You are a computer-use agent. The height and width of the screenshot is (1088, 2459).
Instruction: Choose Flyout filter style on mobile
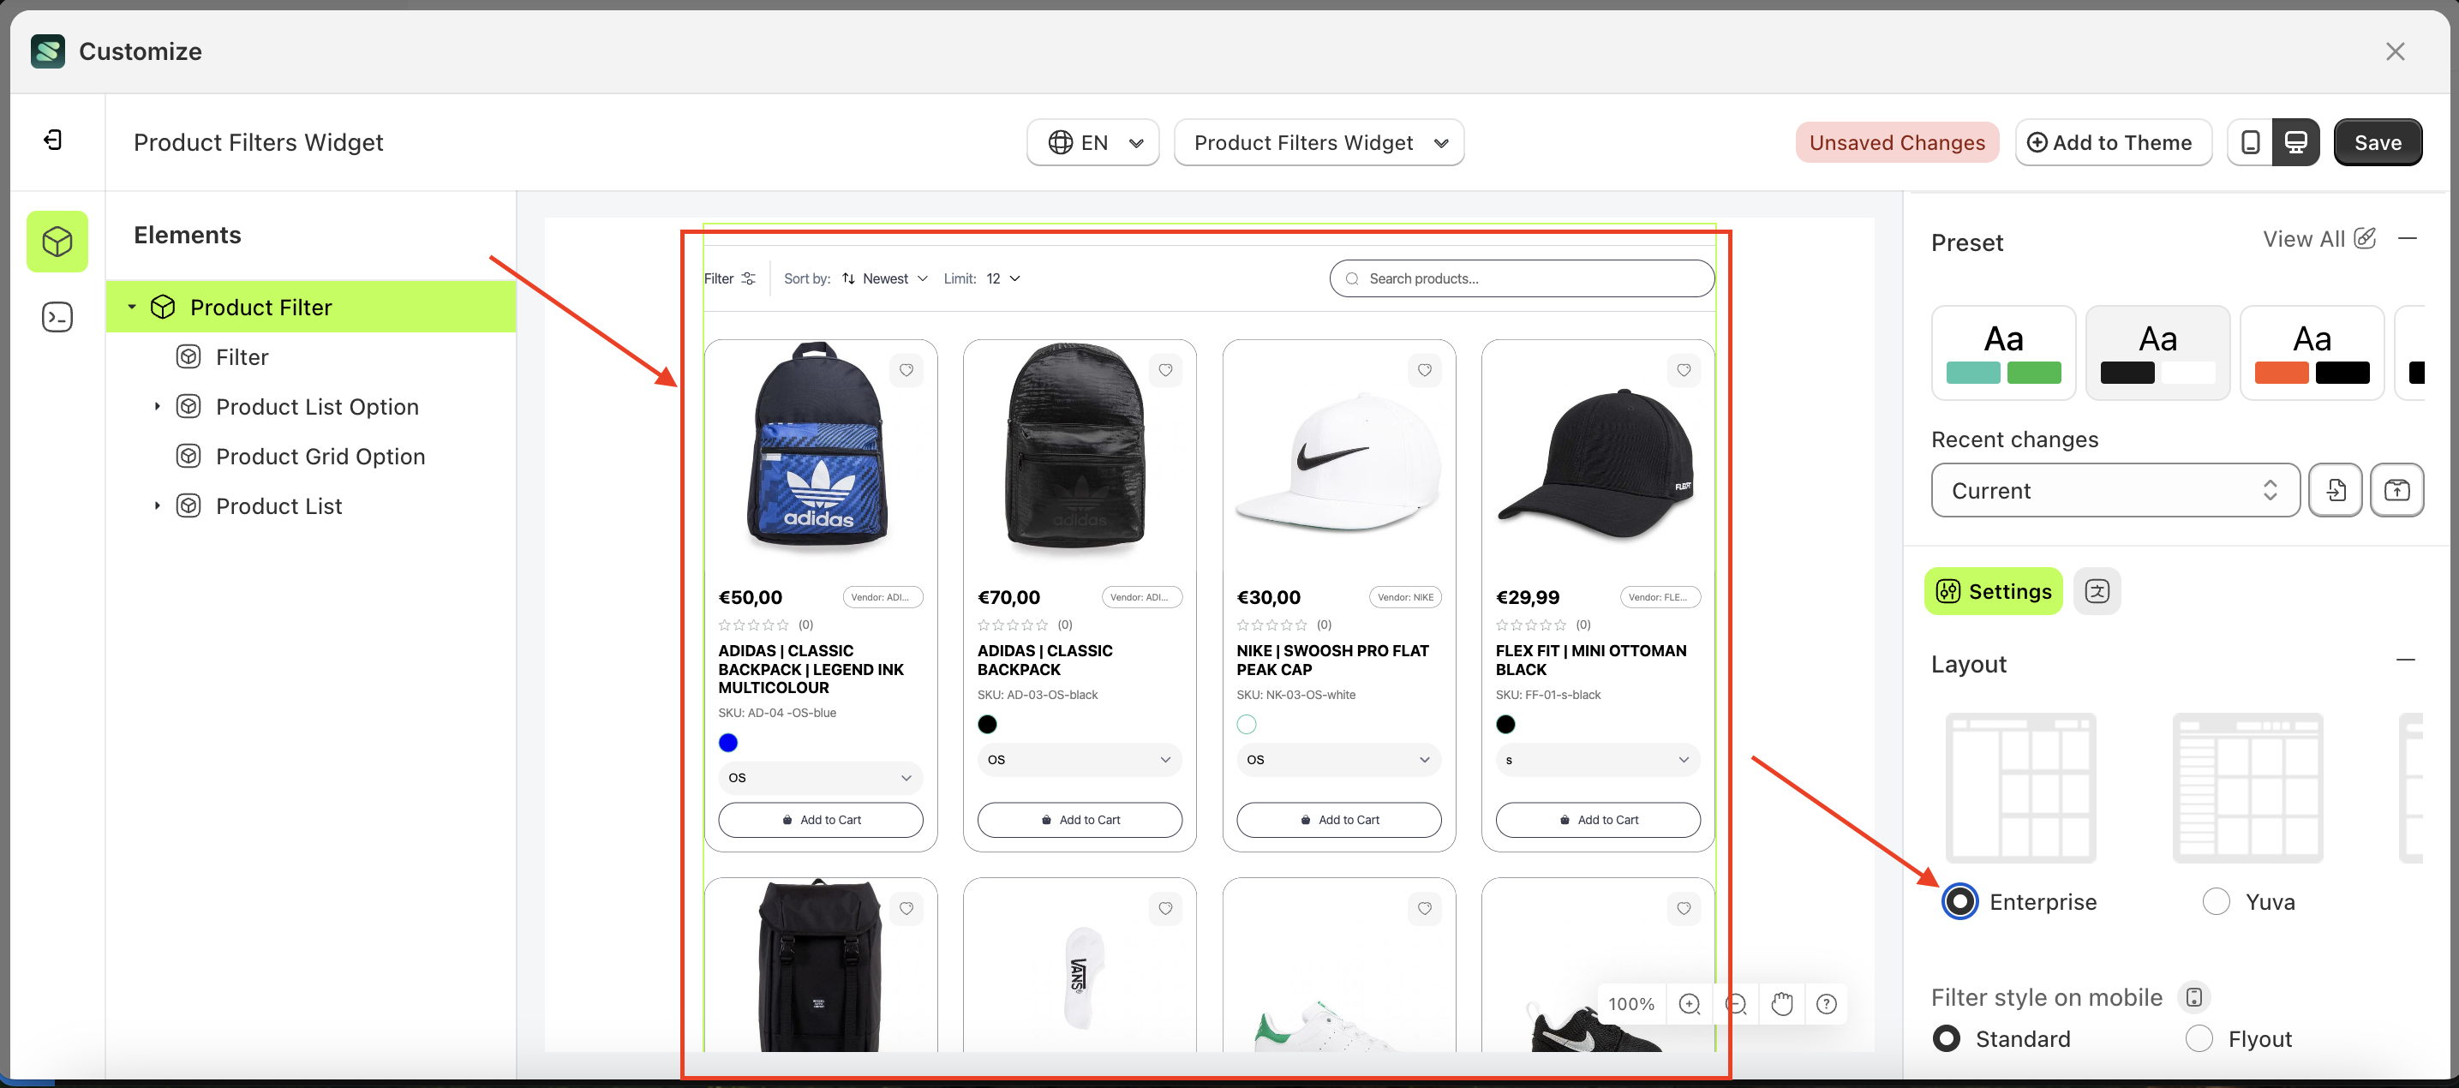[2199, 1038]
